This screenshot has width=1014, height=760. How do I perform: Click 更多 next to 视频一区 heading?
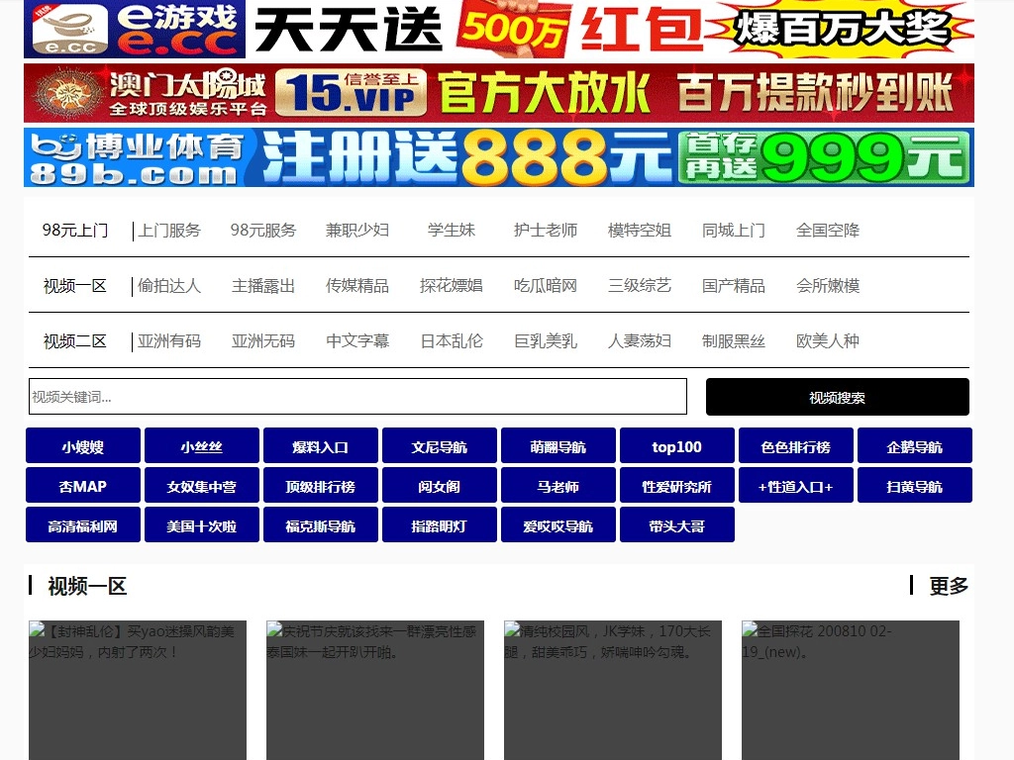click(x=948, y=586)
